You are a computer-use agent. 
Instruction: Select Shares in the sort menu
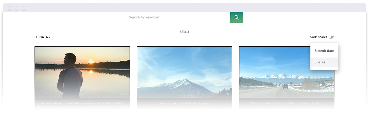[320, 62]
